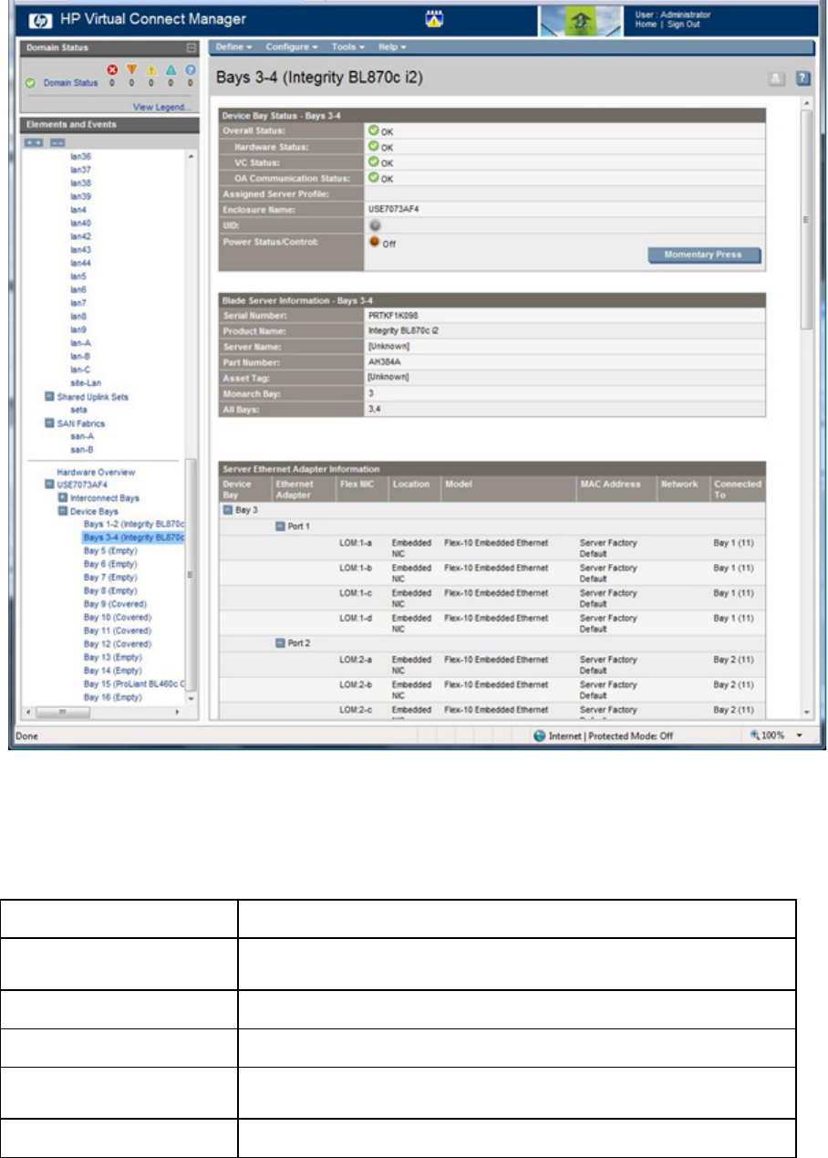The height and width of the screenshot is (1158, 828).
Task: Click the warning shield icon in header
Action: [x=435, y=18]
